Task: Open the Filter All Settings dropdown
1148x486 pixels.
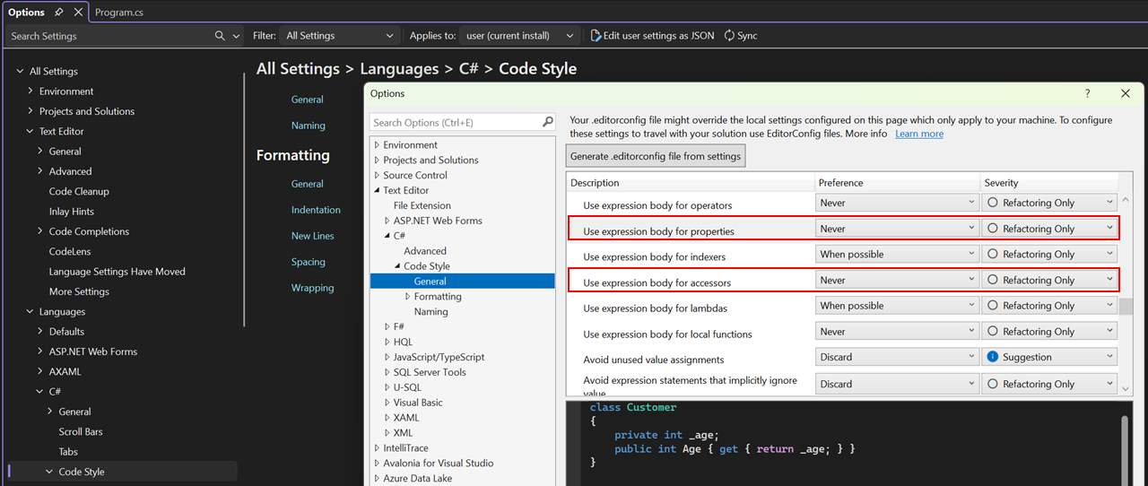Action: (x=338, y=36)
